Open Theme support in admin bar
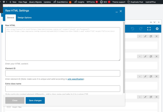This screenshot has height=112, width=163. click(119, 2)
